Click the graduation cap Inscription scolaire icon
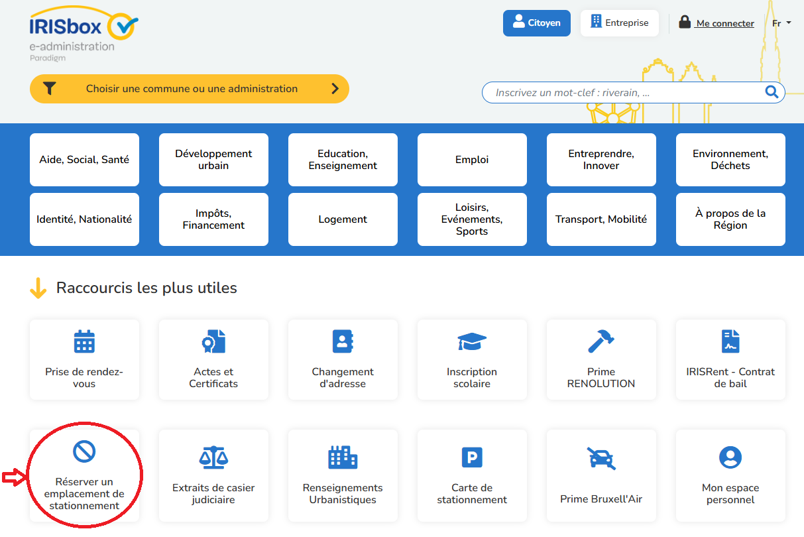 [472, 341]
